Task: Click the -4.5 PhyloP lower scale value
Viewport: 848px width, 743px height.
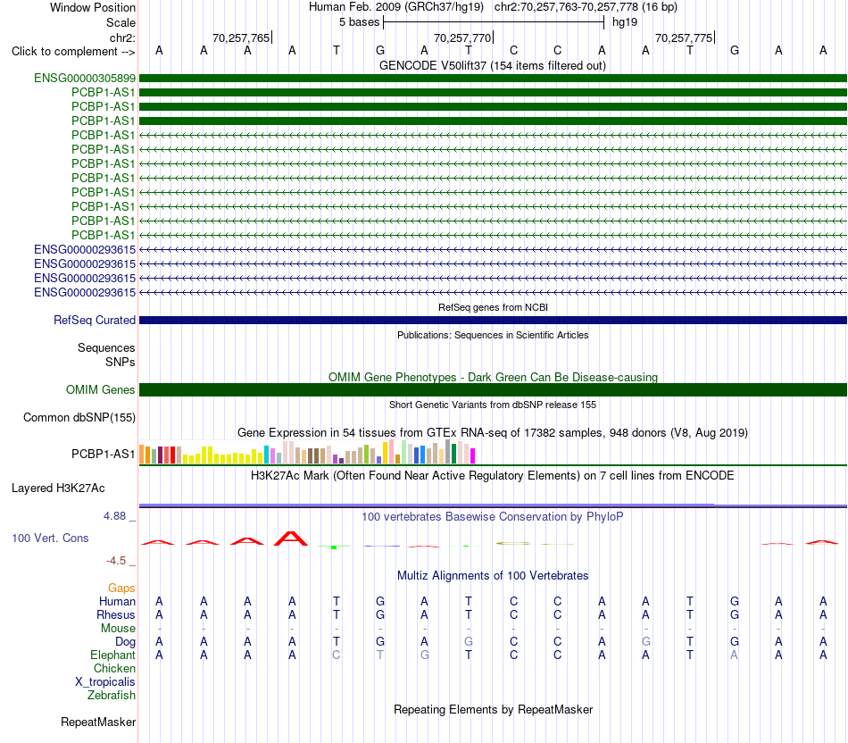Action: (x=116, y=561)
